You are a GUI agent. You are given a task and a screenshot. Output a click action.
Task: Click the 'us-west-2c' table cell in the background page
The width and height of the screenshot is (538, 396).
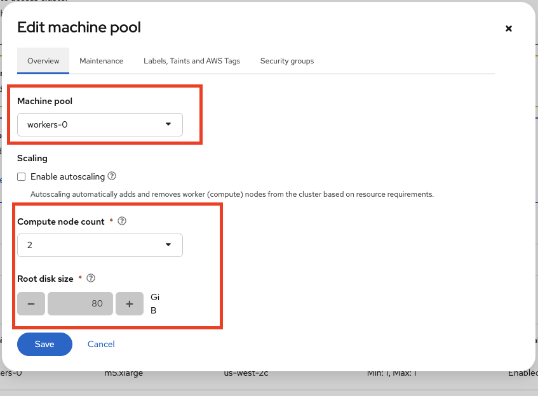coord(246,374)
